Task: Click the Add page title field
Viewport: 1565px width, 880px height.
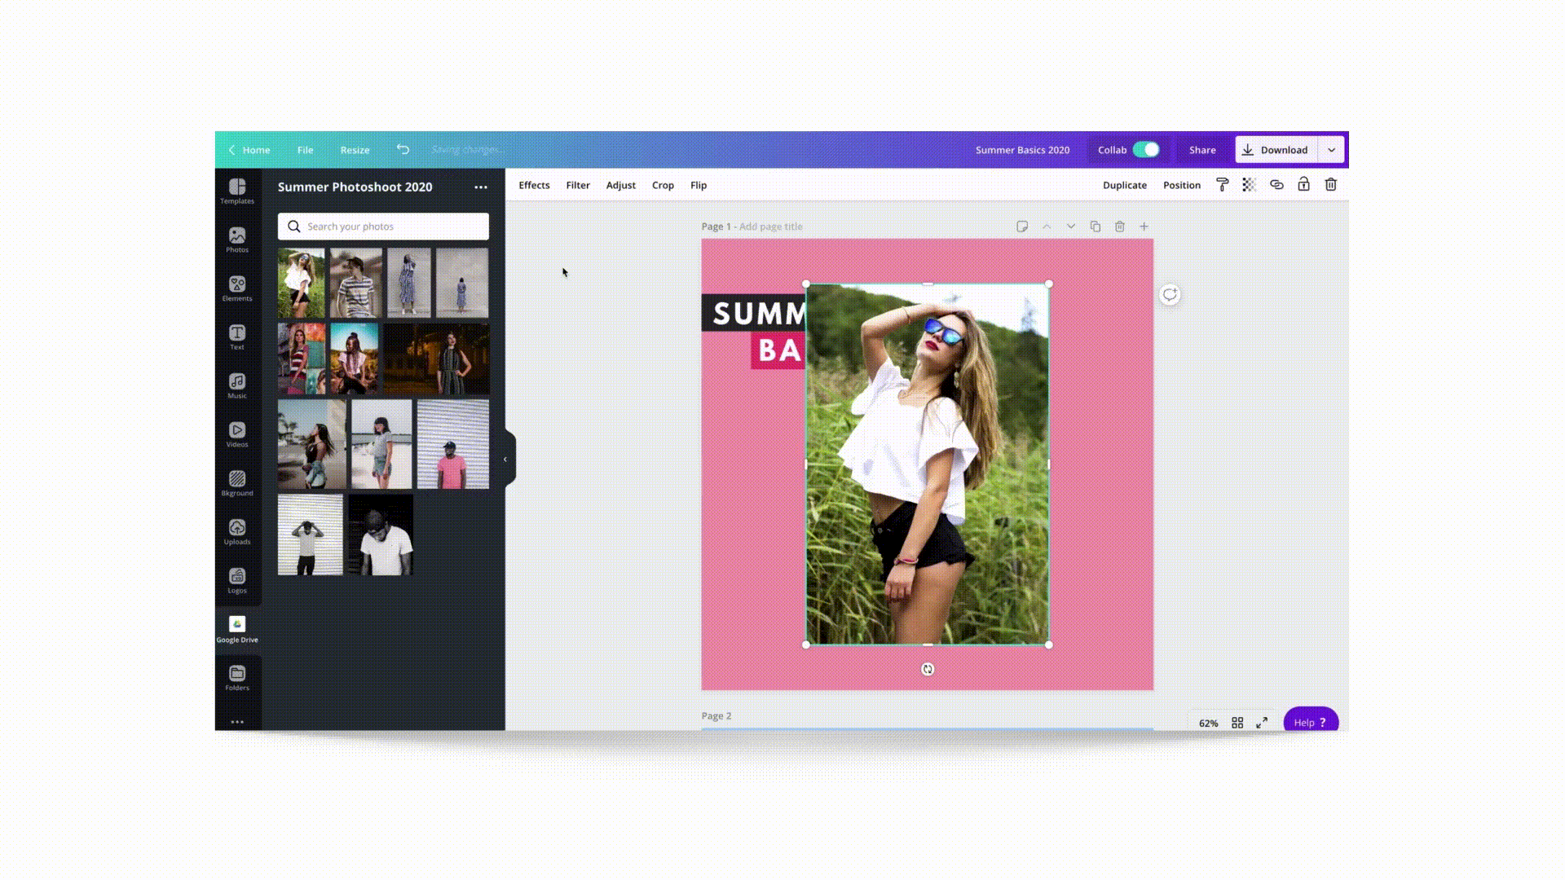Action: pyautogui.click(x=770, y=227)
